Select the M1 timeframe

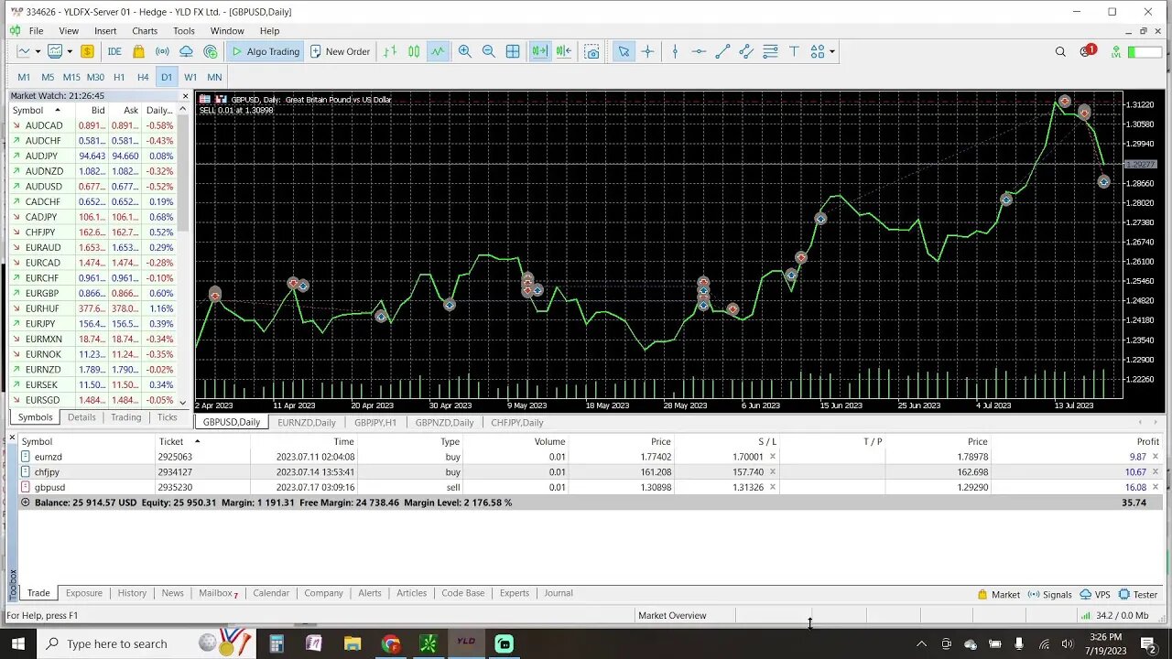point(24,77)
